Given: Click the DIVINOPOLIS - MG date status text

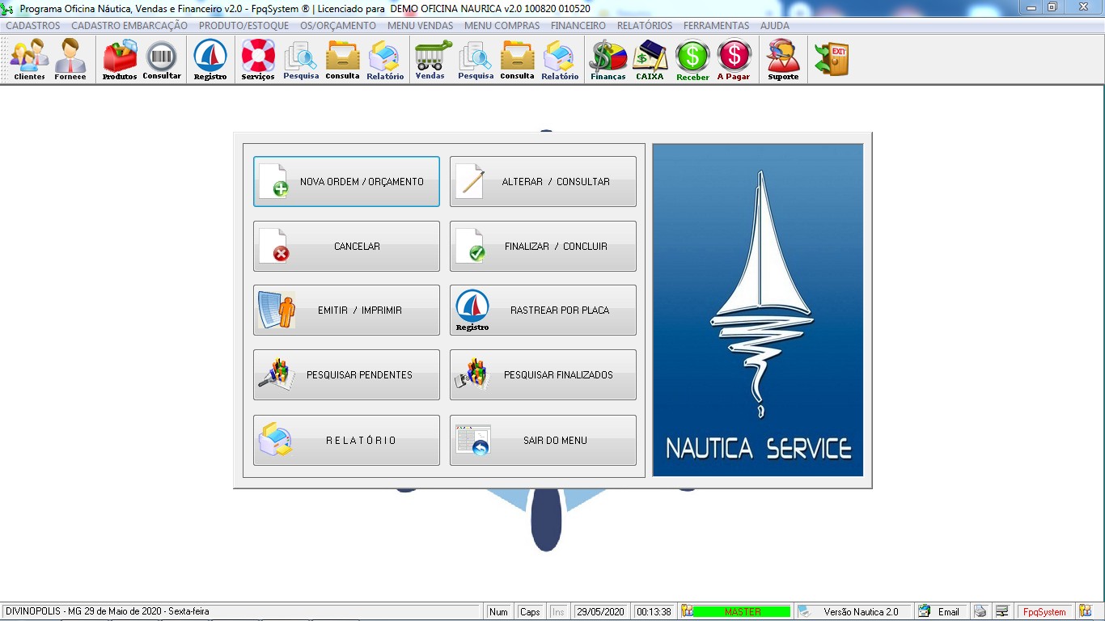Looking at the screenshot, I should click(106, 612).
